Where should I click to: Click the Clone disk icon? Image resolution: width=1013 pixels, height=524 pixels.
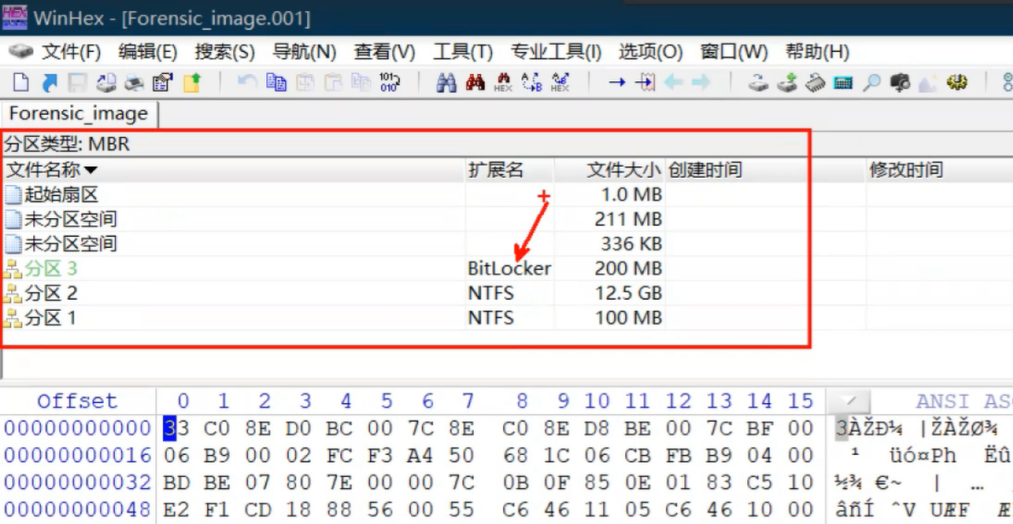758,83
